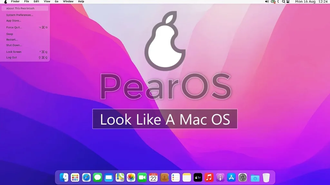This screenshot has height=185, width=330.
Task: Click the volume speaker icon in menu bar
Action: point(267,2)
